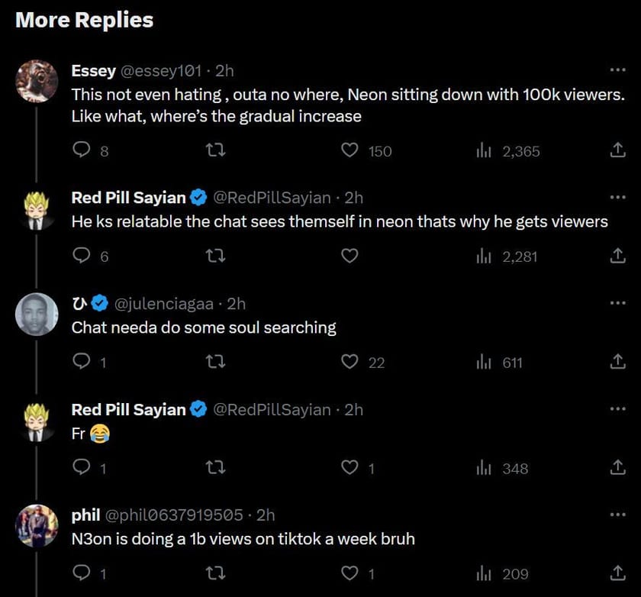Click the retweet icon under Red Pill Sayian's reply

coord(217,256)
